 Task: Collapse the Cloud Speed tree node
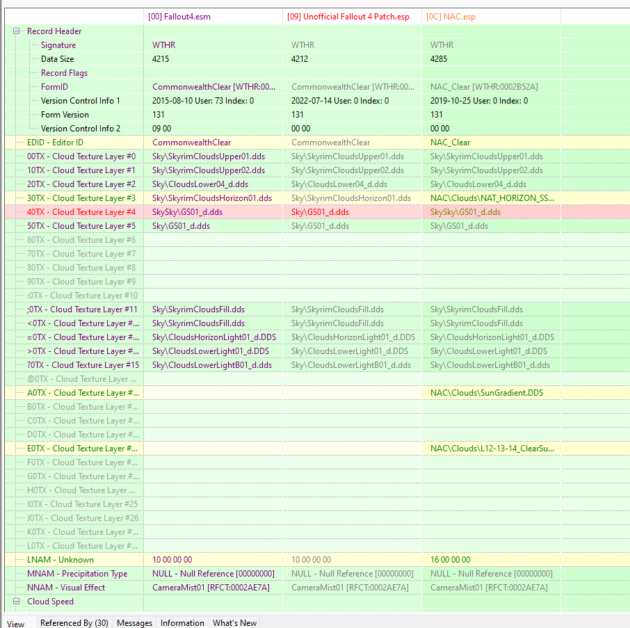pyautogui.click(x=17, y=602)
